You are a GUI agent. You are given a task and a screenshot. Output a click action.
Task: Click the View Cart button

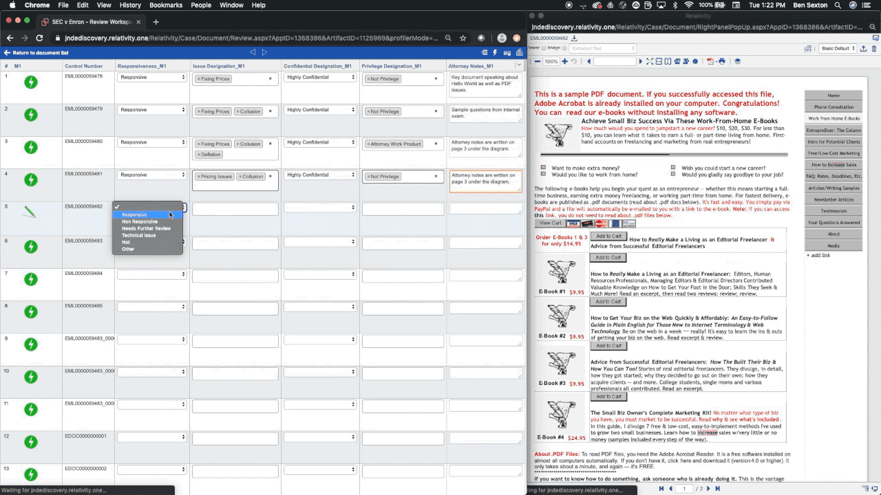[x=549, y=223]
